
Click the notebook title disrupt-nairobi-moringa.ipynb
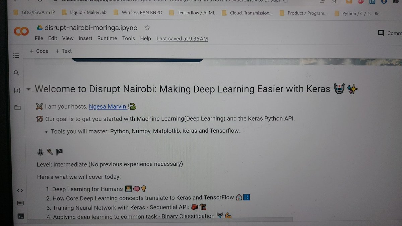pyautogui.click(x=91, y=28)
